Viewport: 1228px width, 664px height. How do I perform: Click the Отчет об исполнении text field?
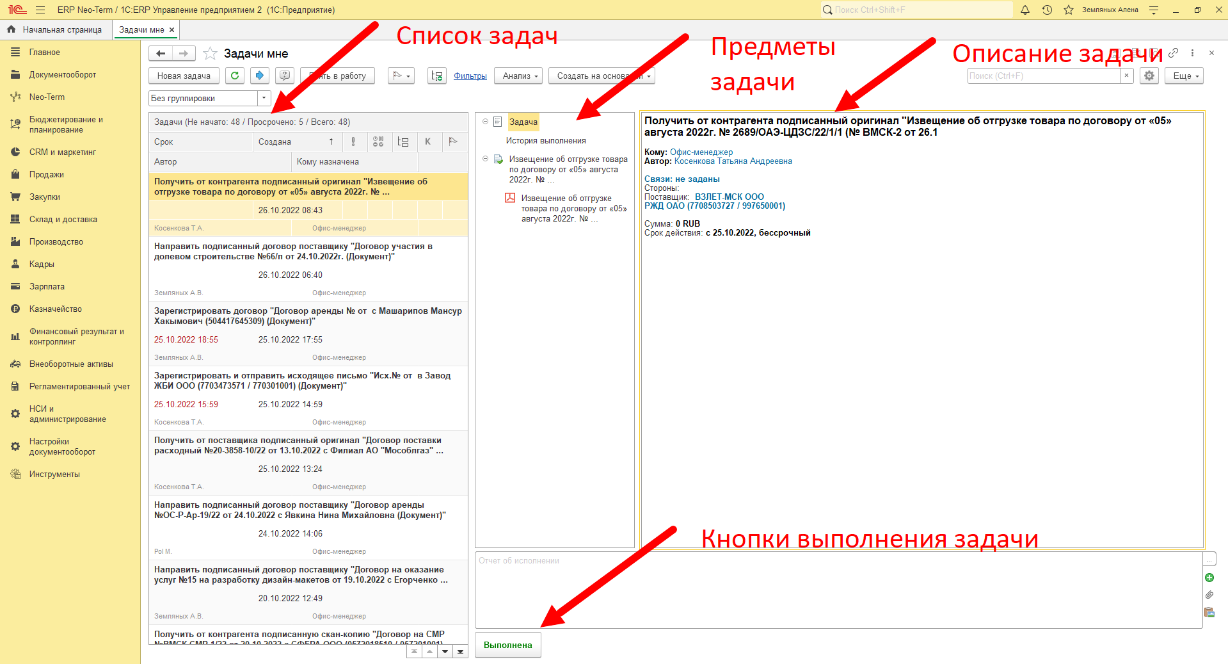tap(838, 590)
